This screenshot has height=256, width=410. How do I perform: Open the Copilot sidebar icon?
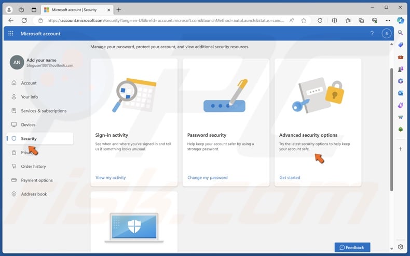click(x=400, y=20)
